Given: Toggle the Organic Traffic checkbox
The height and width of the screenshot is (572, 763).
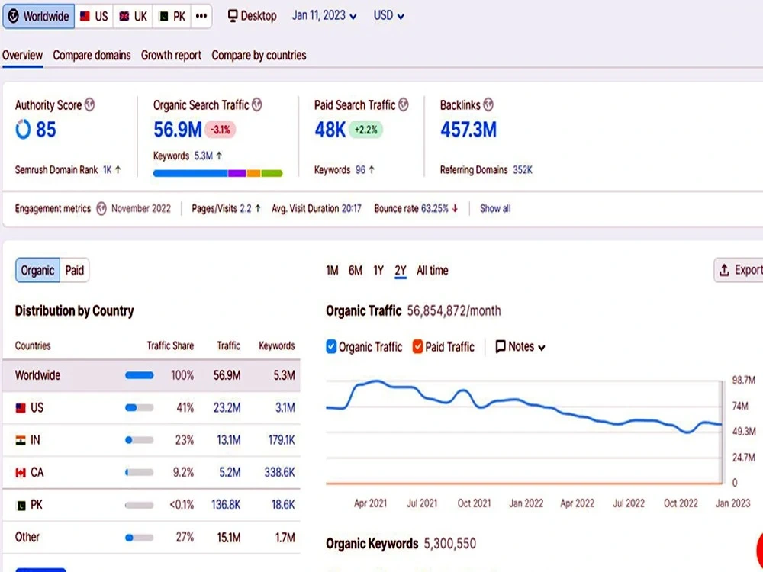Looking at the screenshot, I should [x=331, y=346].
